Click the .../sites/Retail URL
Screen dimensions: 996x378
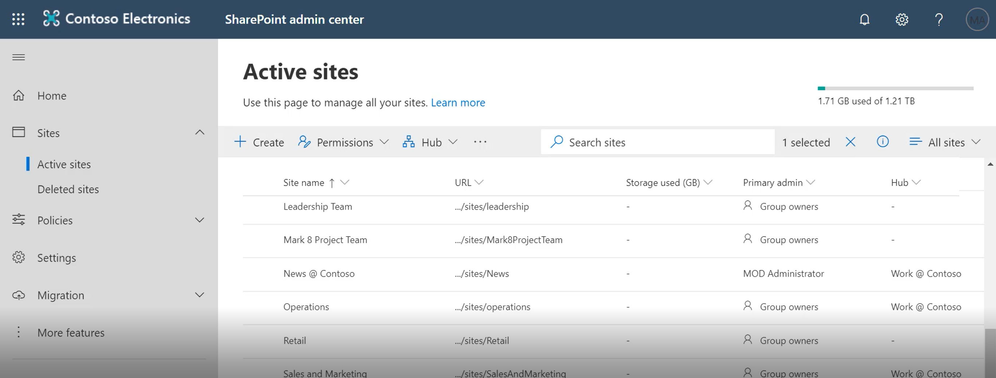coord(482,340)
